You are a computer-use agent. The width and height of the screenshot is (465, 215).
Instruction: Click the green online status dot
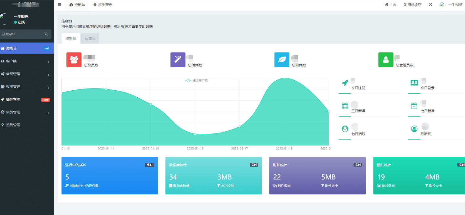tap(15, 22)
